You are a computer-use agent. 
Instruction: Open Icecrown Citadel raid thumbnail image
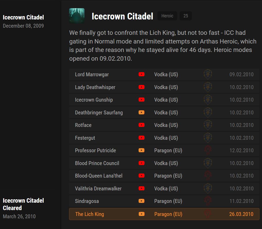[77, 16]
